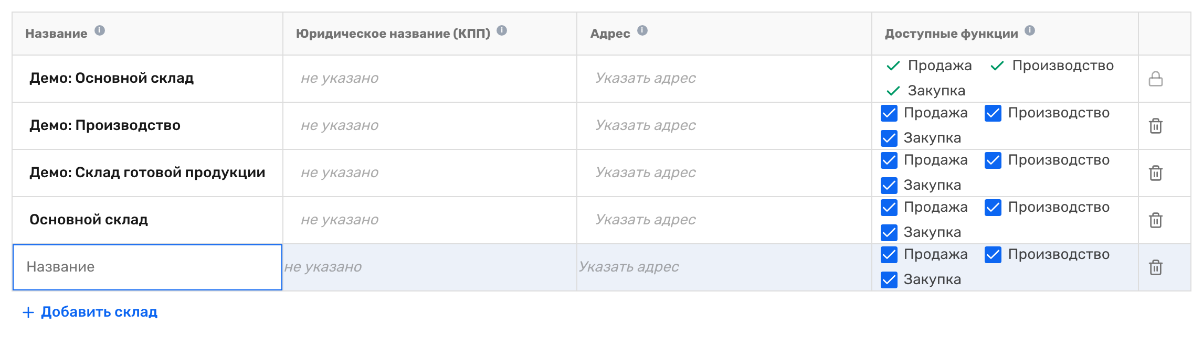Viewport: 1203px width, 346px height.
Task: Click Добавить склад link
Action: [99, 312]
